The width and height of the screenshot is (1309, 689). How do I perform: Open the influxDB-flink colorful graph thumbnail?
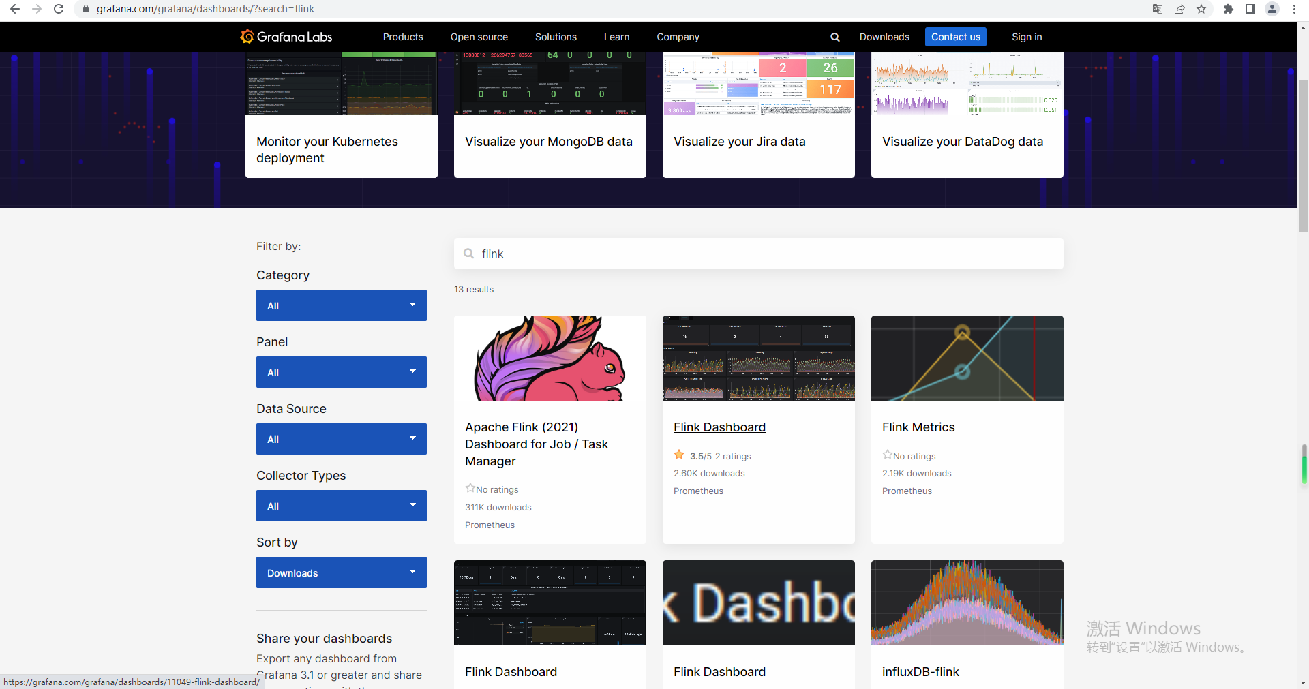967,602
